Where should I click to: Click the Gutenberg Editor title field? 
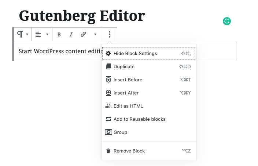tap(82, 16)
